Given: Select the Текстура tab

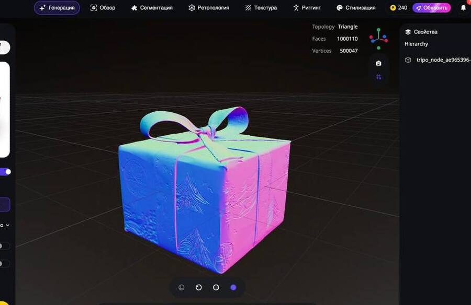Looking at the screenshot, I should [261, 8].
